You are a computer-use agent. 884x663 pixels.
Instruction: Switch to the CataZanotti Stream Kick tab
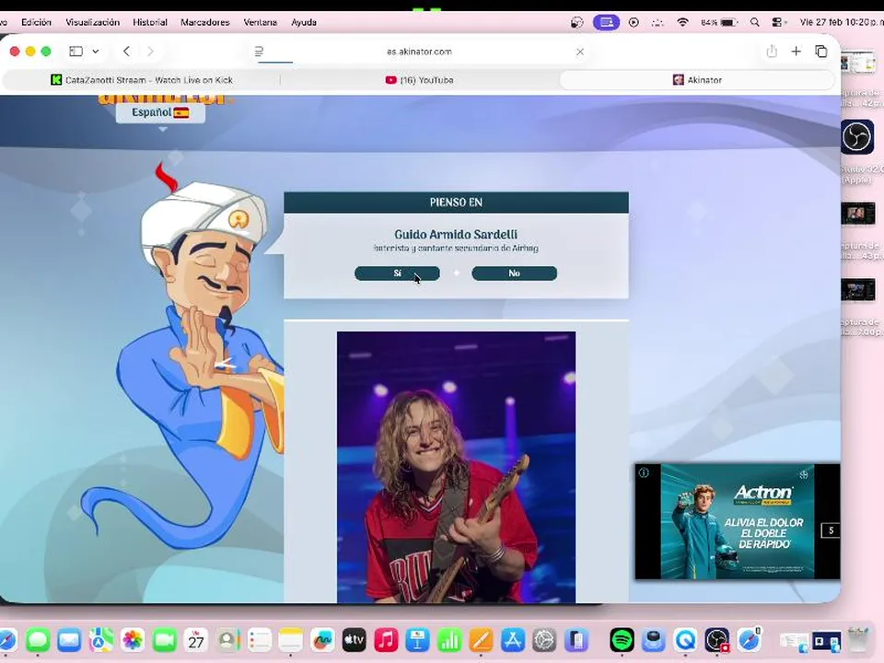142,80
